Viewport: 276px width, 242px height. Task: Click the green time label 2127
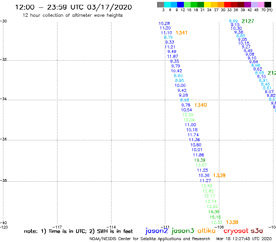pyautogui.click(x=248, y=21)
